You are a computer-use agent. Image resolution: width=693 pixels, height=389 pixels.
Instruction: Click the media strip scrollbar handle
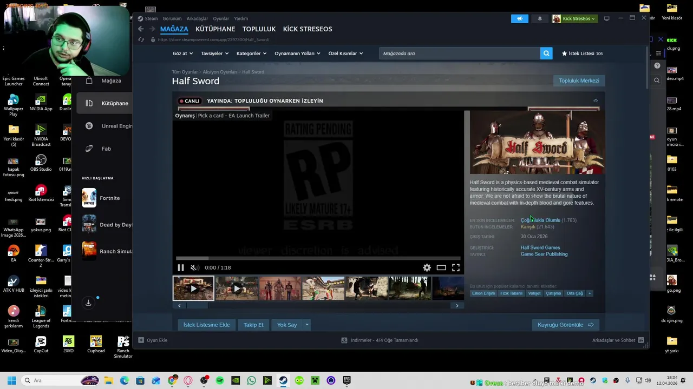(x=197, y=306)
